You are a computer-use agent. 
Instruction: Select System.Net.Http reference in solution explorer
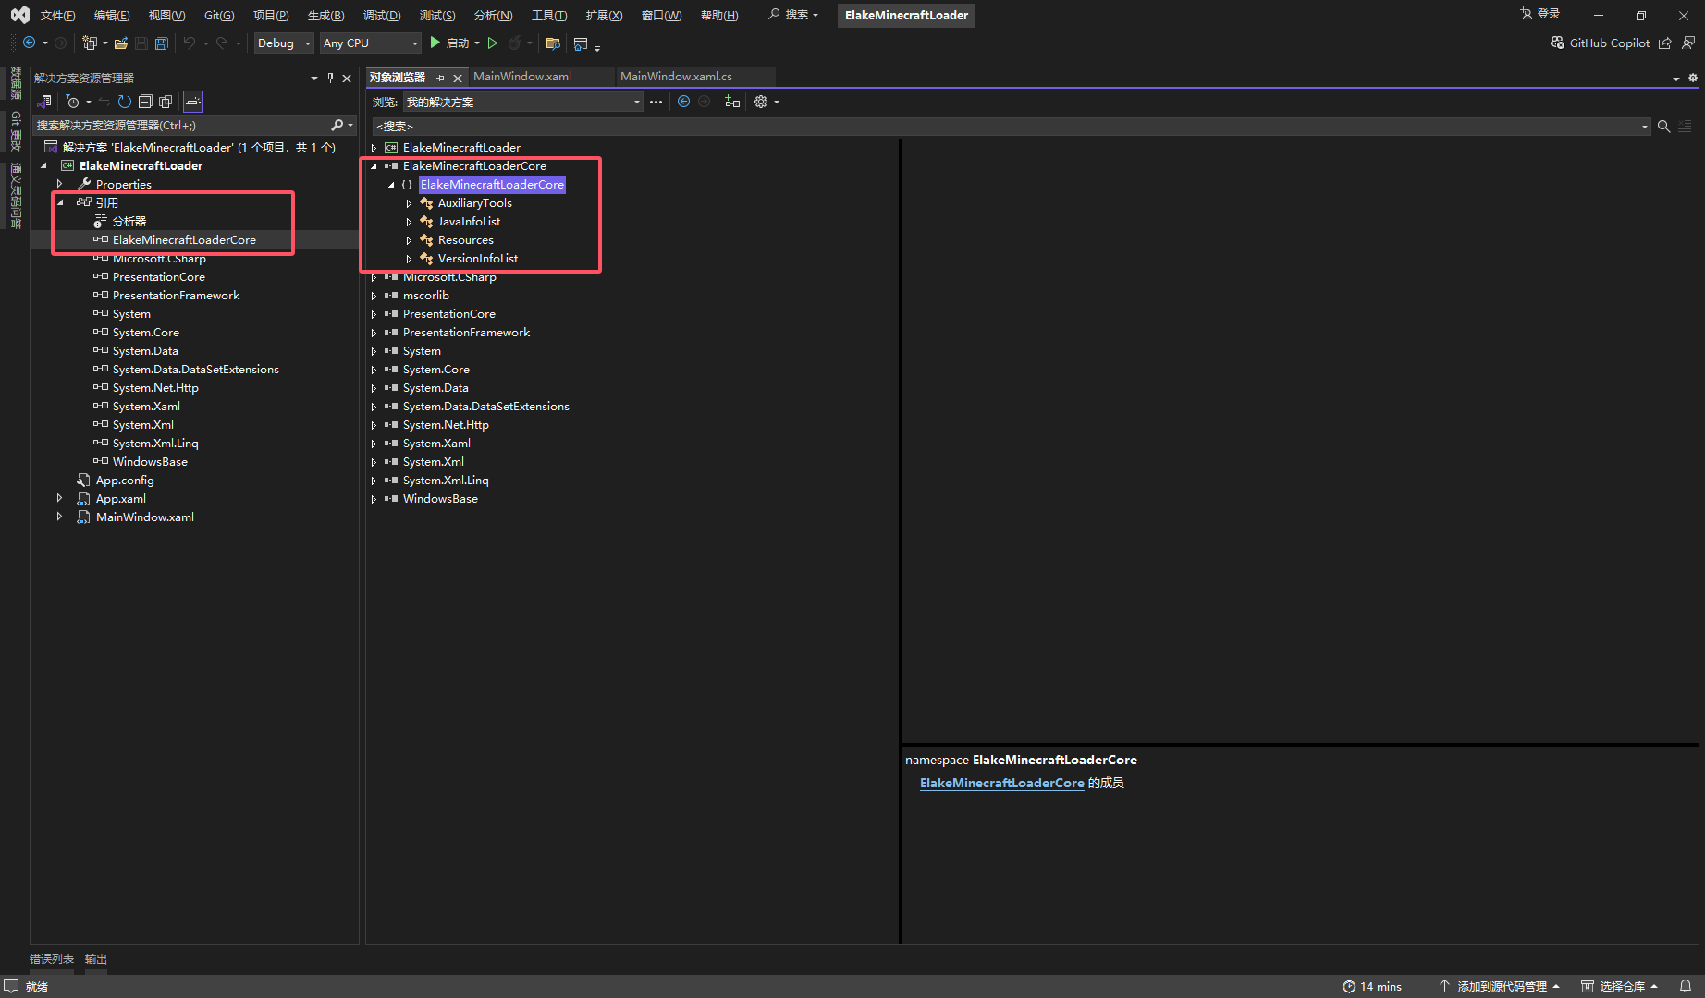point(155,387)
